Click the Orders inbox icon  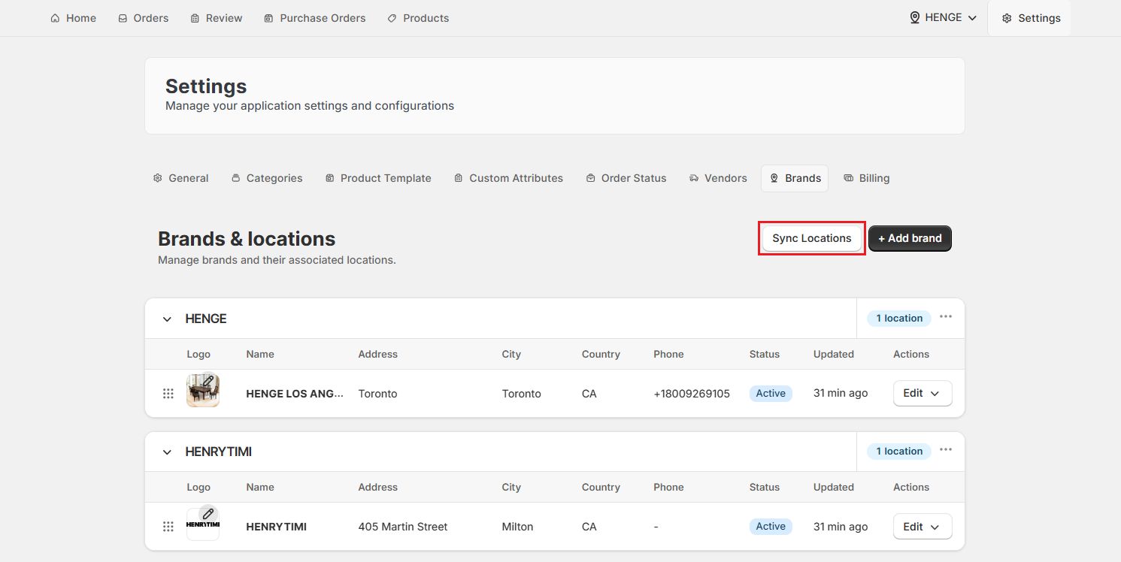coord(123,18)
